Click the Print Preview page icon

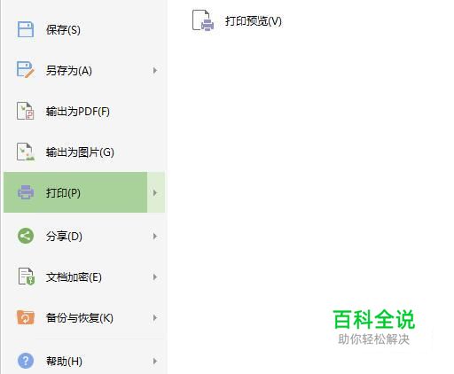coord(203,20)
